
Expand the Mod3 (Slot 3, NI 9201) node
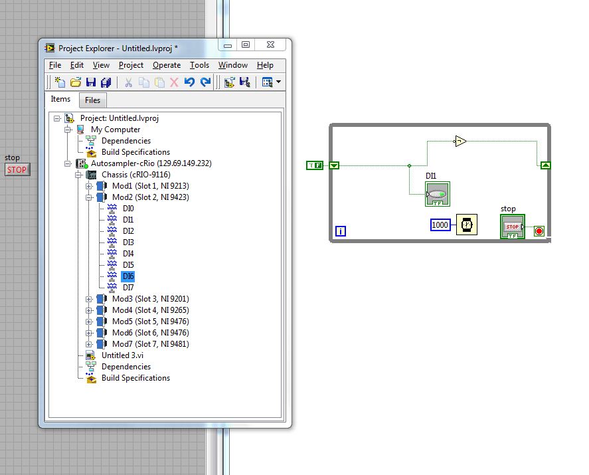pos(89,299)
